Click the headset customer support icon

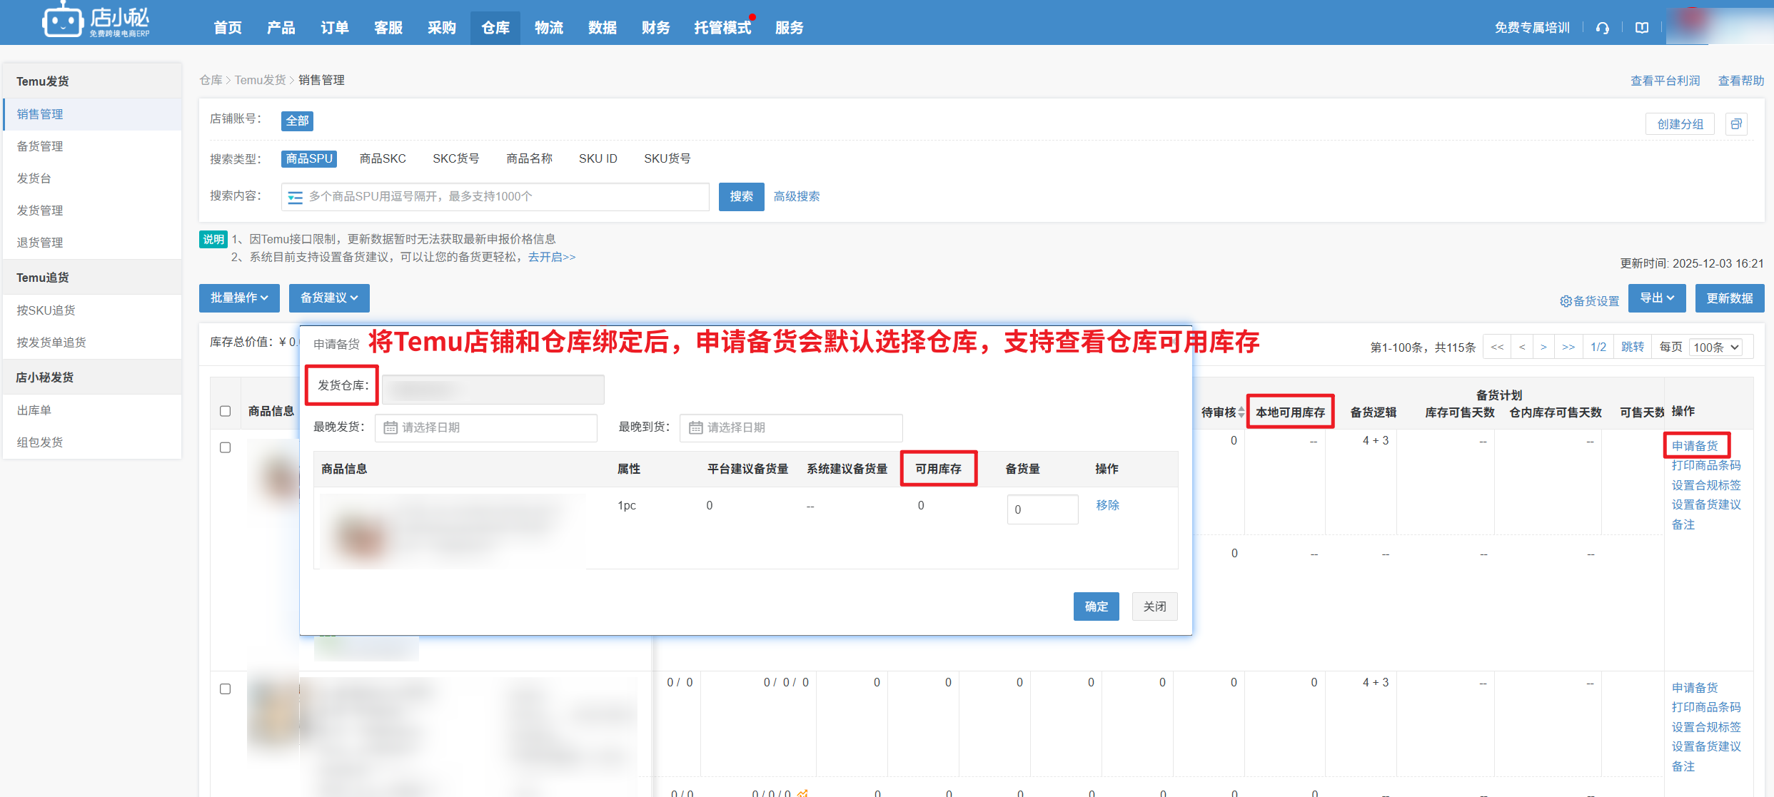pyautogui.click(x=1603, y=28)
